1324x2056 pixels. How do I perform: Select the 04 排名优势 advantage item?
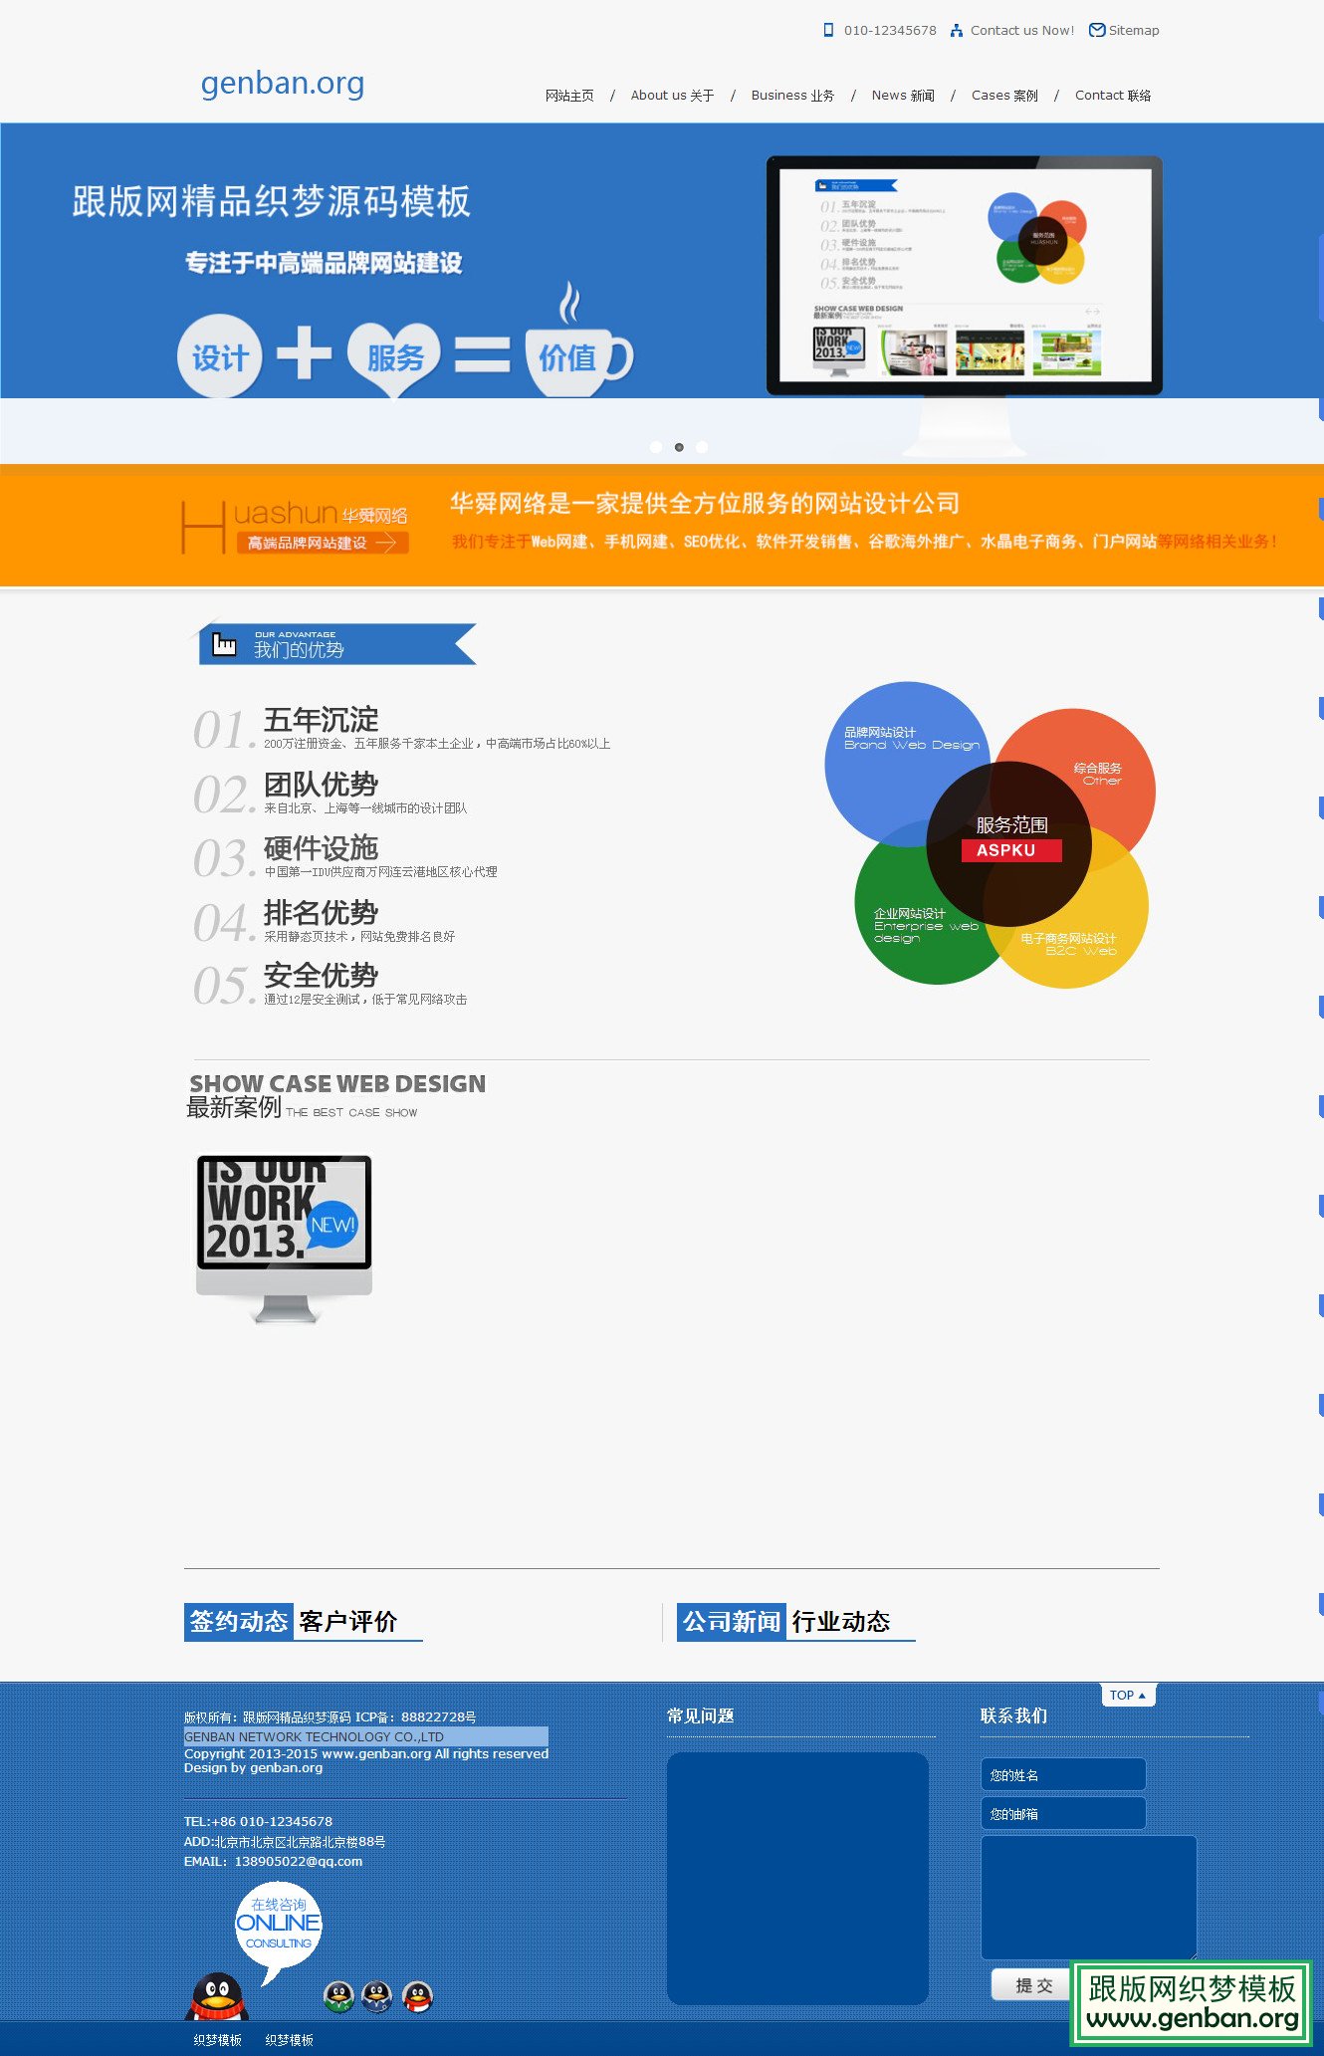coord(324,922)
